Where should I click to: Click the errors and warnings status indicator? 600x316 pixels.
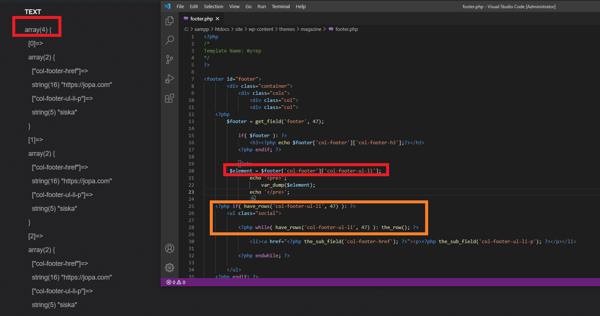176,283
